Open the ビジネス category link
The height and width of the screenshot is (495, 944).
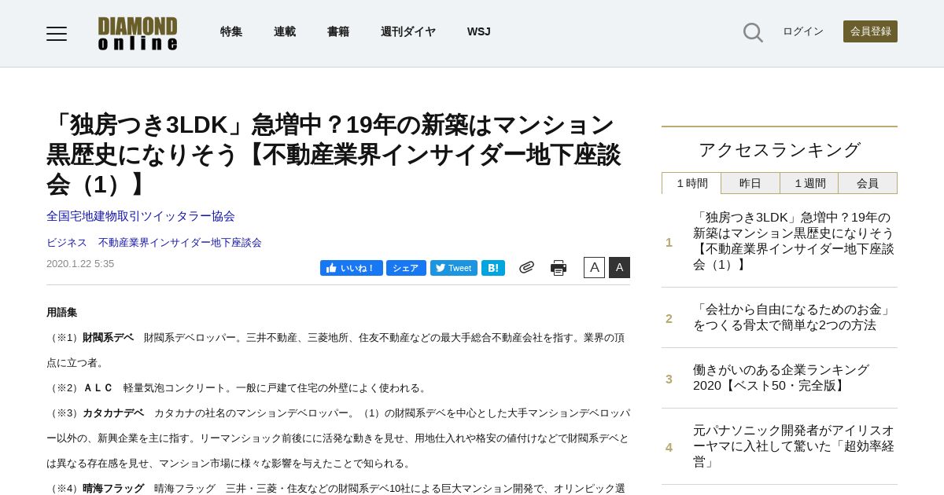(x=67, y=243)
